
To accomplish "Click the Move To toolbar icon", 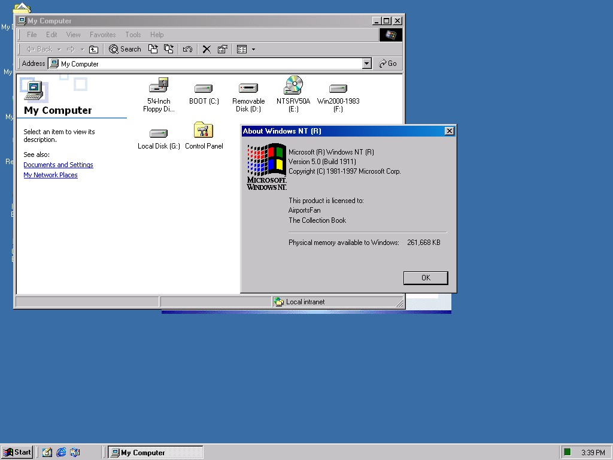I will click(153, 49).
